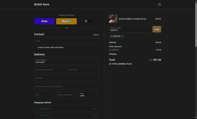Go to Bellah Roze store home
The width and height of the screenshot is (197, 119).
point(42,4)
